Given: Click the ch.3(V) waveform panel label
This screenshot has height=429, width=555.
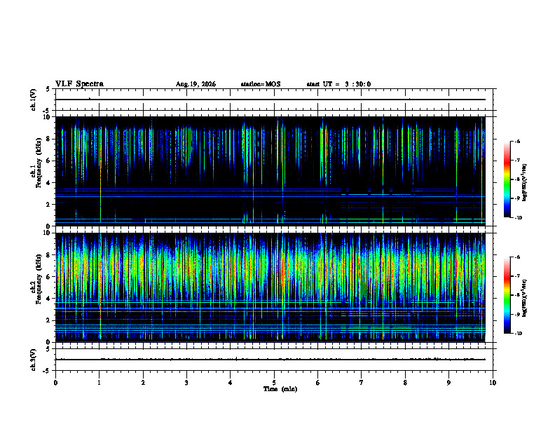Looking at the screenshot, I should click(33, 360).
